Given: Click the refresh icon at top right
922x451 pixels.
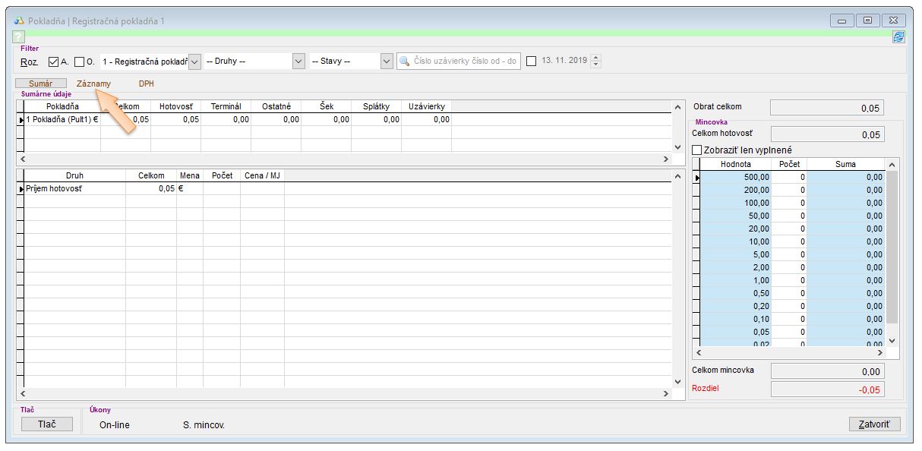Looking at the screenshot, I should click(898, 36).
